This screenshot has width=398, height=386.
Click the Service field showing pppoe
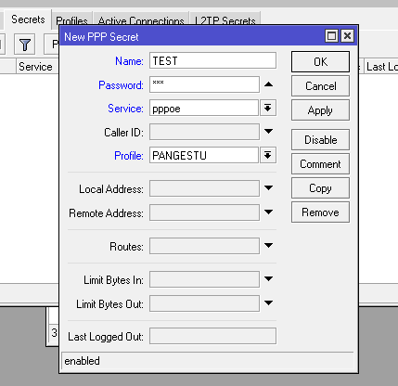204,108
